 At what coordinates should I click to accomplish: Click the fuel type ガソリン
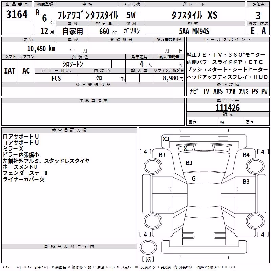click(x=131, y=31)
